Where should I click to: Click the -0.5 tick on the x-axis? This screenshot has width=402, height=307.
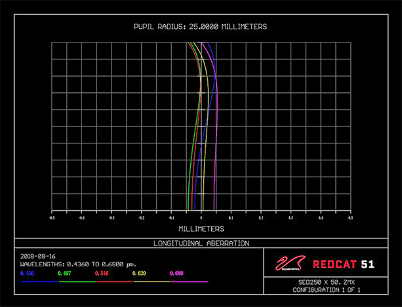click(x=52, y=217)
